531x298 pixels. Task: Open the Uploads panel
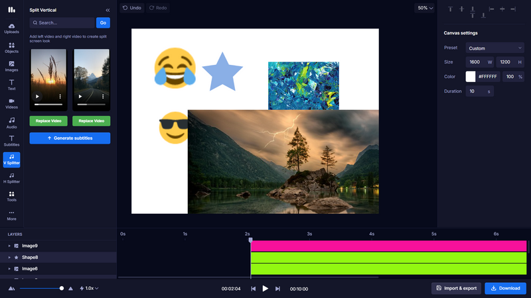(x=11, y=28)
